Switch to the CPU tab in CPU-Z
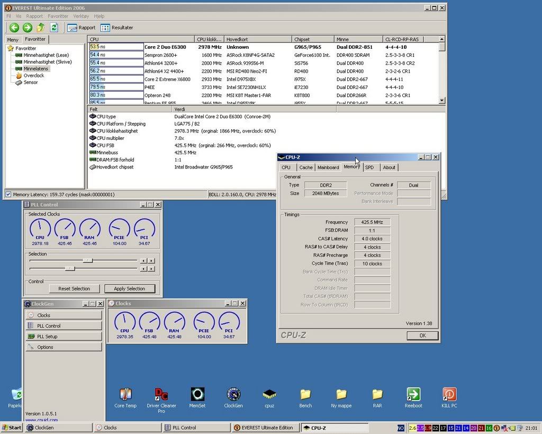 click(286, 167)
